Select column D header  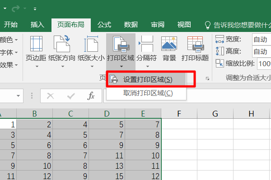pyautogui.click(x=107, y=113)
